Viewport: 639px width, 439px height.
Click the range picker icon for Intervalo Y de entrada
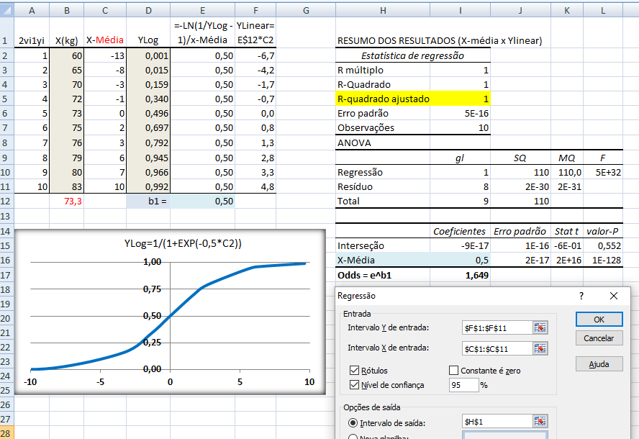point(540,327)
